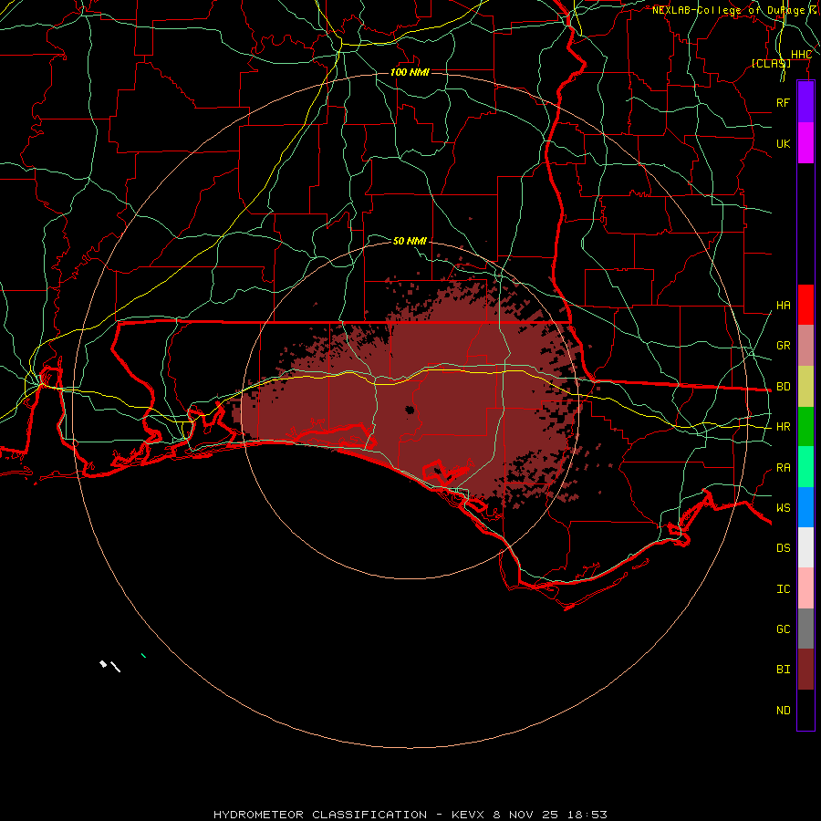Click the GC legend label

tap(784, 629)
